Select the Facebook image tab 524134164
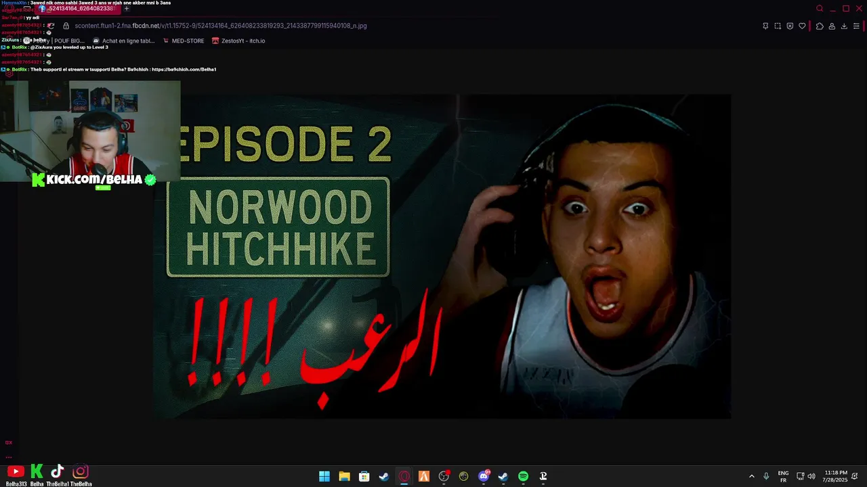Viewport: 867px width, 487px height. (77, 9)
